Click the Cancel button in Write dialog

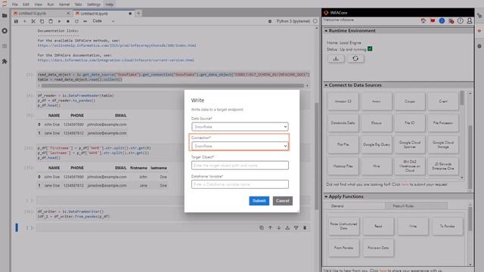[282, 201]
